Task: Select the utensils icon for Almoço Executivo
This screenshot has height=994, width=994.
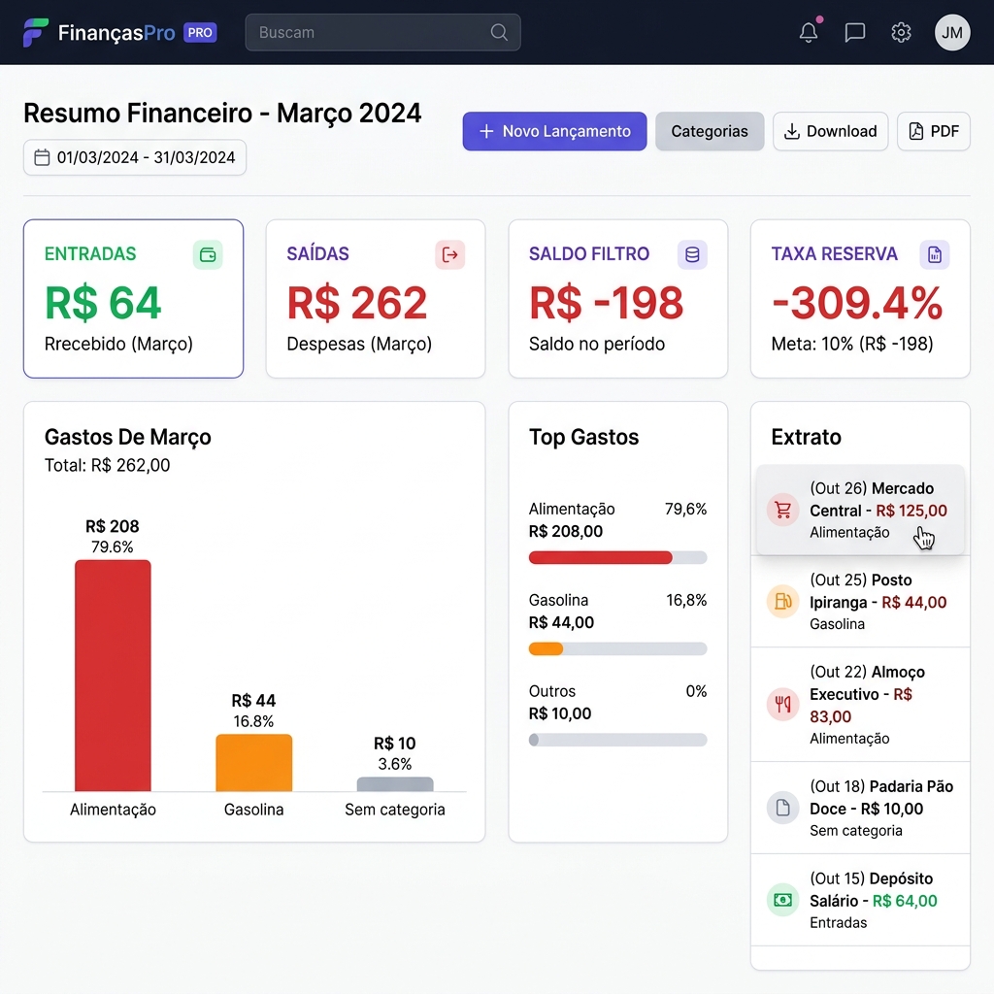Action: click(x=782, y=705)
